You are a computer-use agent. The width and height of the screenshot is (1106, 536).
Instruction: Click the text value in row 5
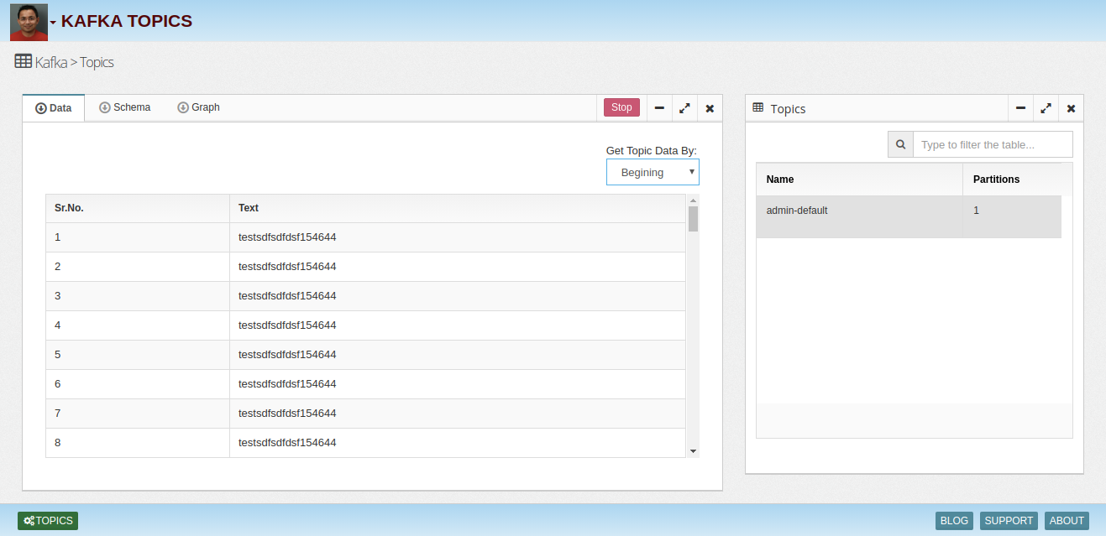287,355
